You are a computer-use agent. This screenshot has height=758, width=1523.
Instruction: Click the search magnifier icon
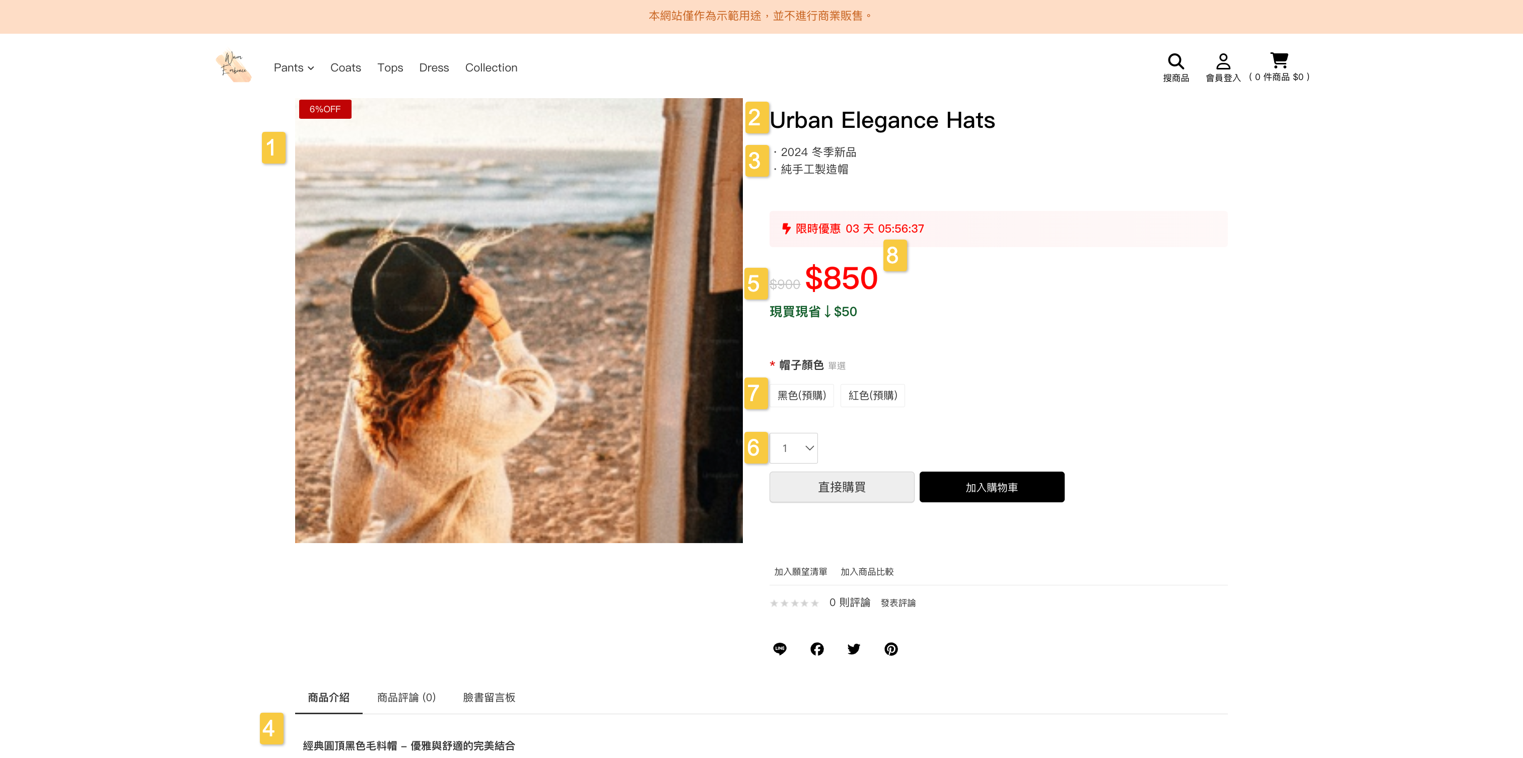tap(1175, 61)
